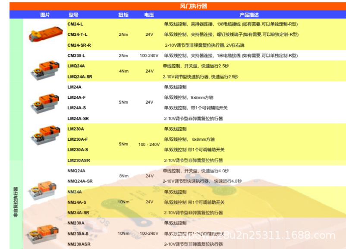Screen dimensions: 346x249
Task: Select model NM230A-S
Action: pyautogui.click(x=78, y=234)
